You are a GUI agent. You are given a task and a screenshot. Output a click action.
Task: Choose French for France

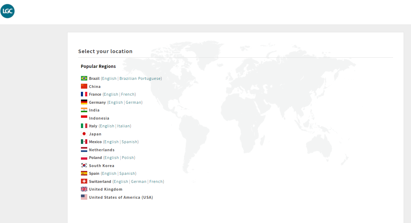[x=128, y=94]
